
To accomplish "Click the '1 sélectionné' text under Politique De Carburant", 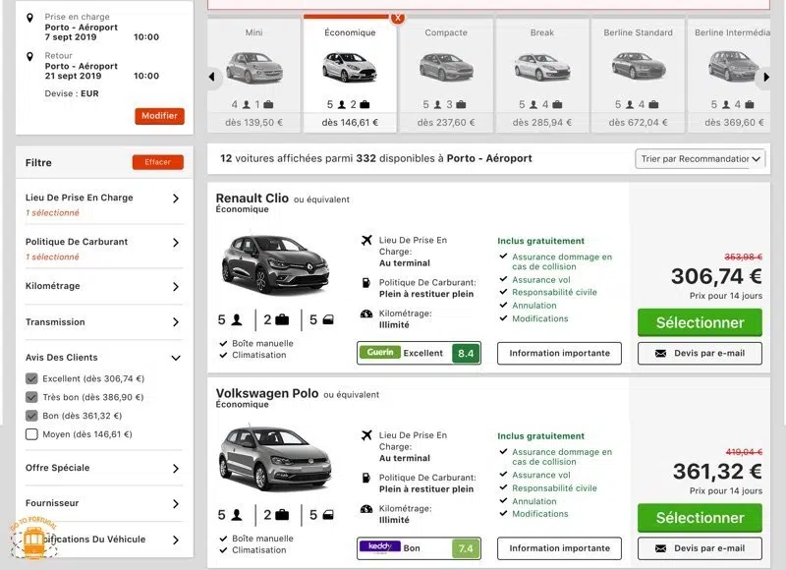I will point(52,256).
